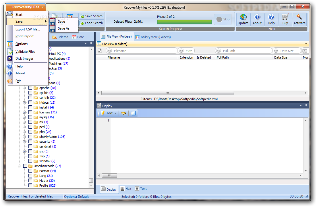Check the mysql folder checkbox
Viewport: 317px width, 207px height.
pyautogui.click(x=30, y=117)
